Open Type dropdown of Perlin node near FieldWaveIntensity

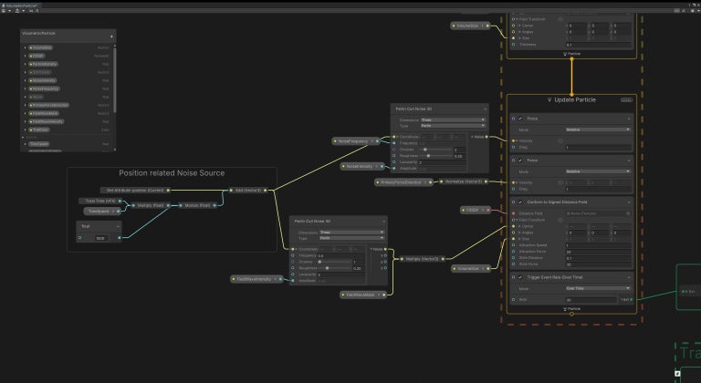point(351,238)
